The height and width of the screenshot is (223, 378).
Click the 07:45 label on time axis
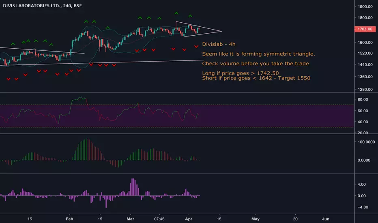(159, 219)
